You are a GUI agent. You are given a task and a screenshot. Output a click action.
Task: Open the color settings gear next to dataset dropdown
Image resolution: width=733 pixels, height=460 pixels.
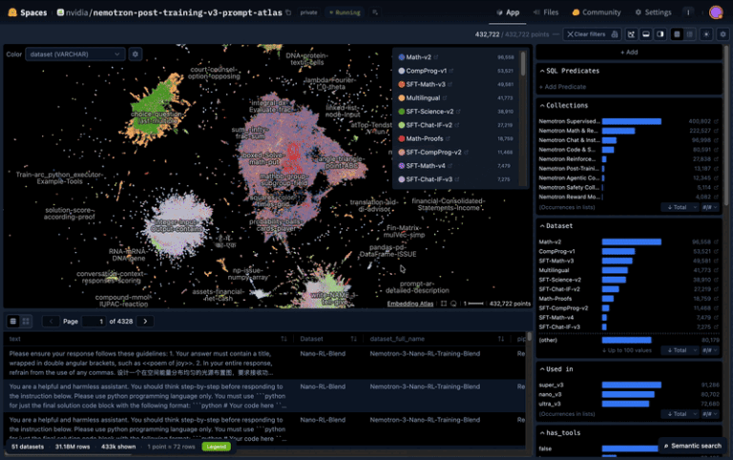click(136, 54)
